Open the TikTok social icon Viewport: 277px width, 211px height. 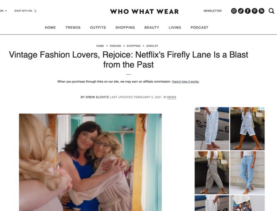click(240, 11)
